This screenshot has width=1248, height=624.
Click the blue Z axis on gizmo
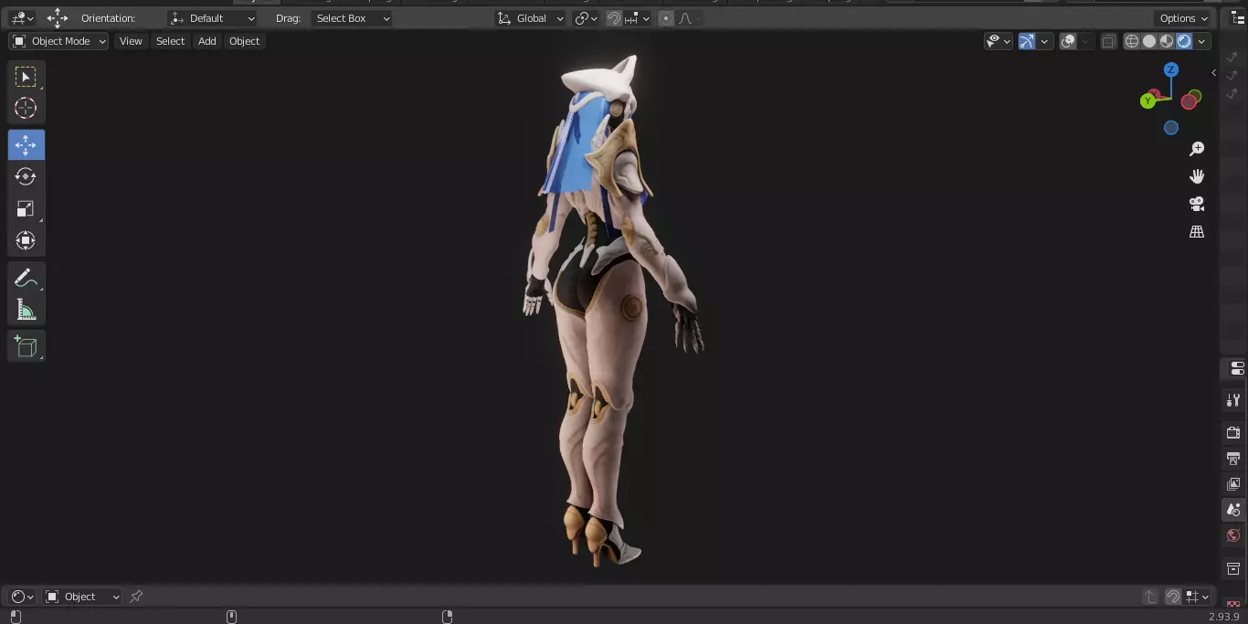(1171, 69)
